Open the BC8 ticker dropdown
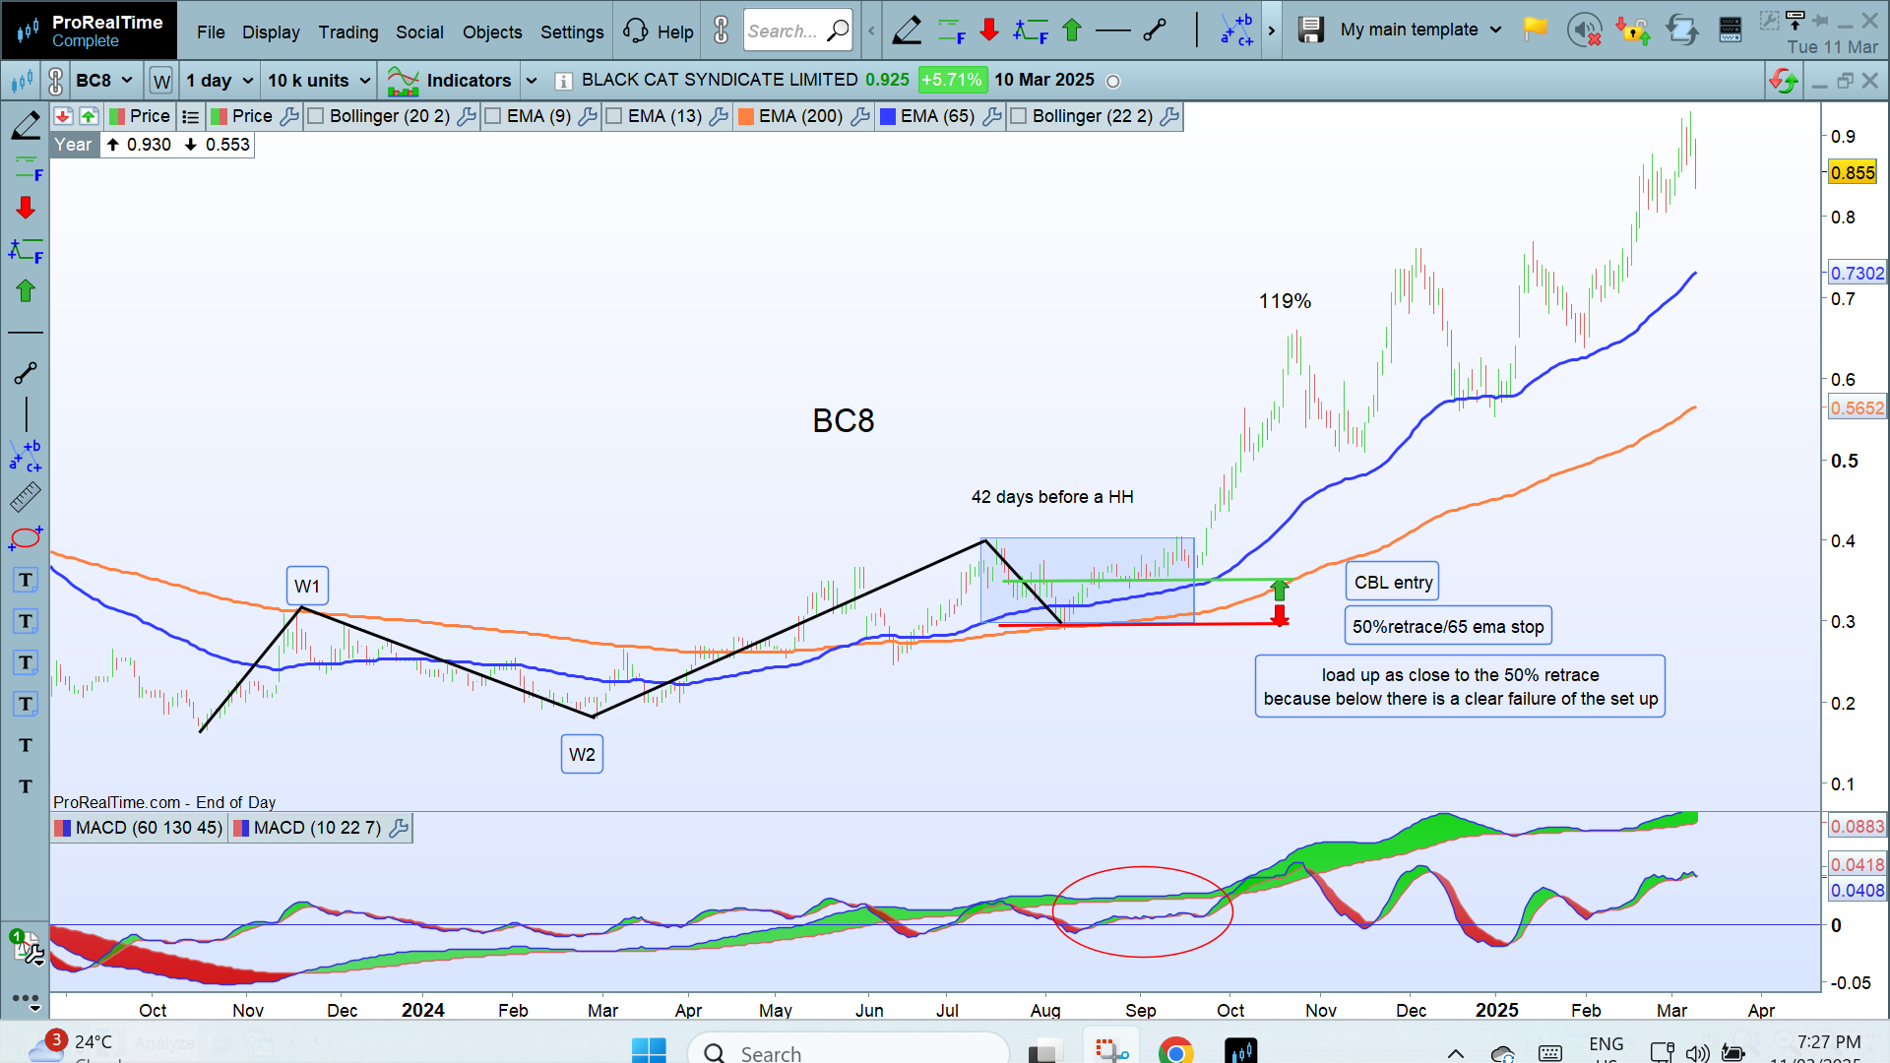 coord(104,81)
